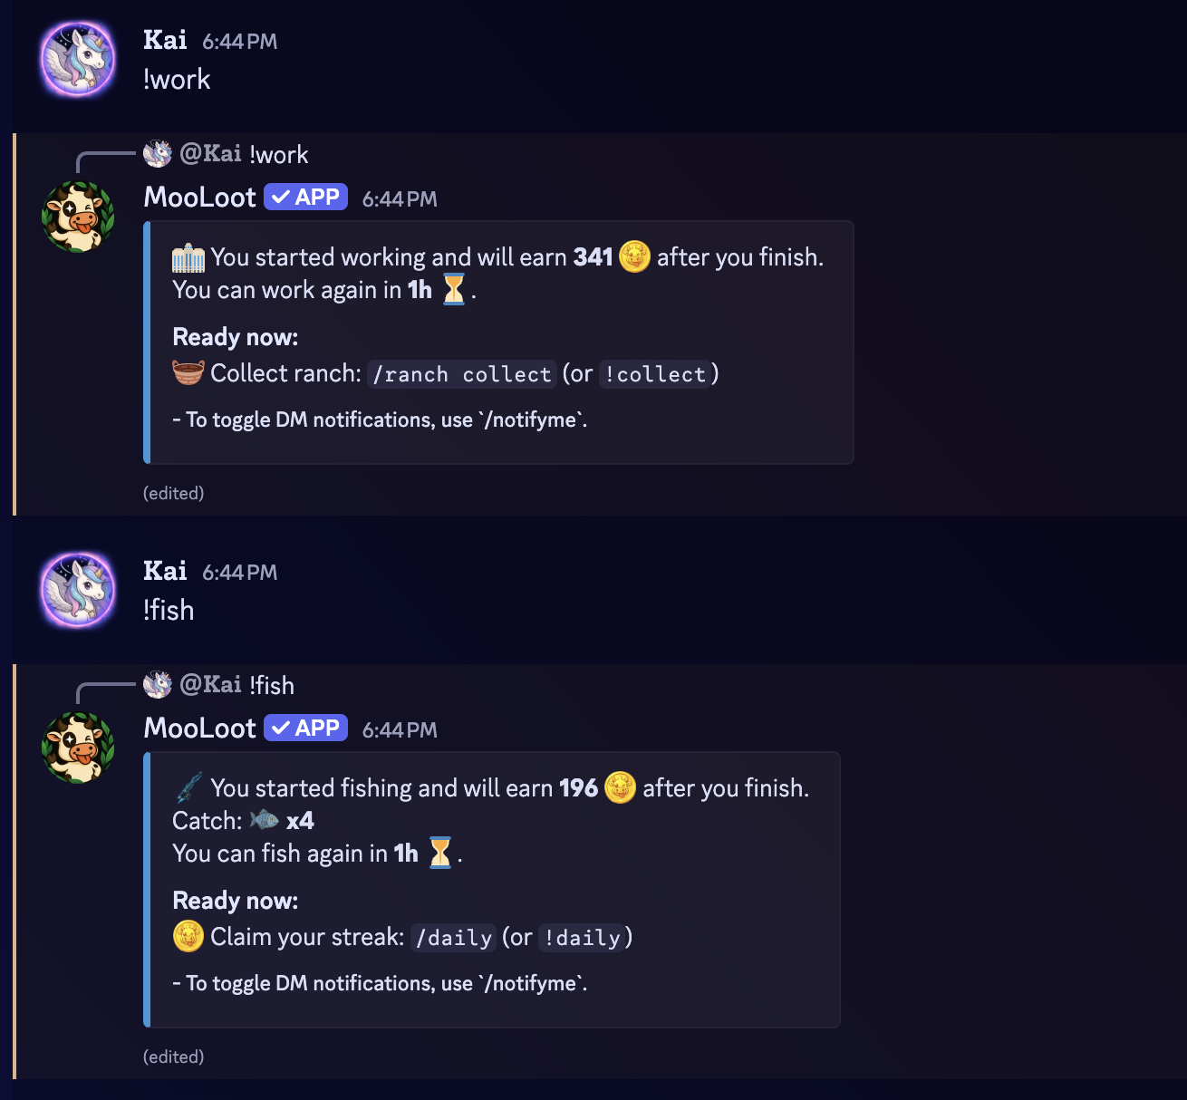Click the gold coin emoji after 196

click(x=621, y=788)
